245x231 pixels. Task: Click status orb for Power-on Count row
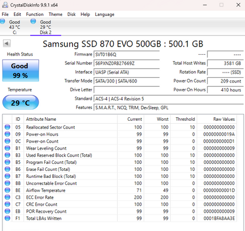click(8, 141)
